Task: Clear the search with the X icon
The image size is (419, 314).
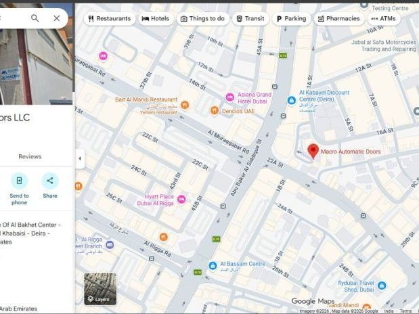Action: click(x=57, y=18)
